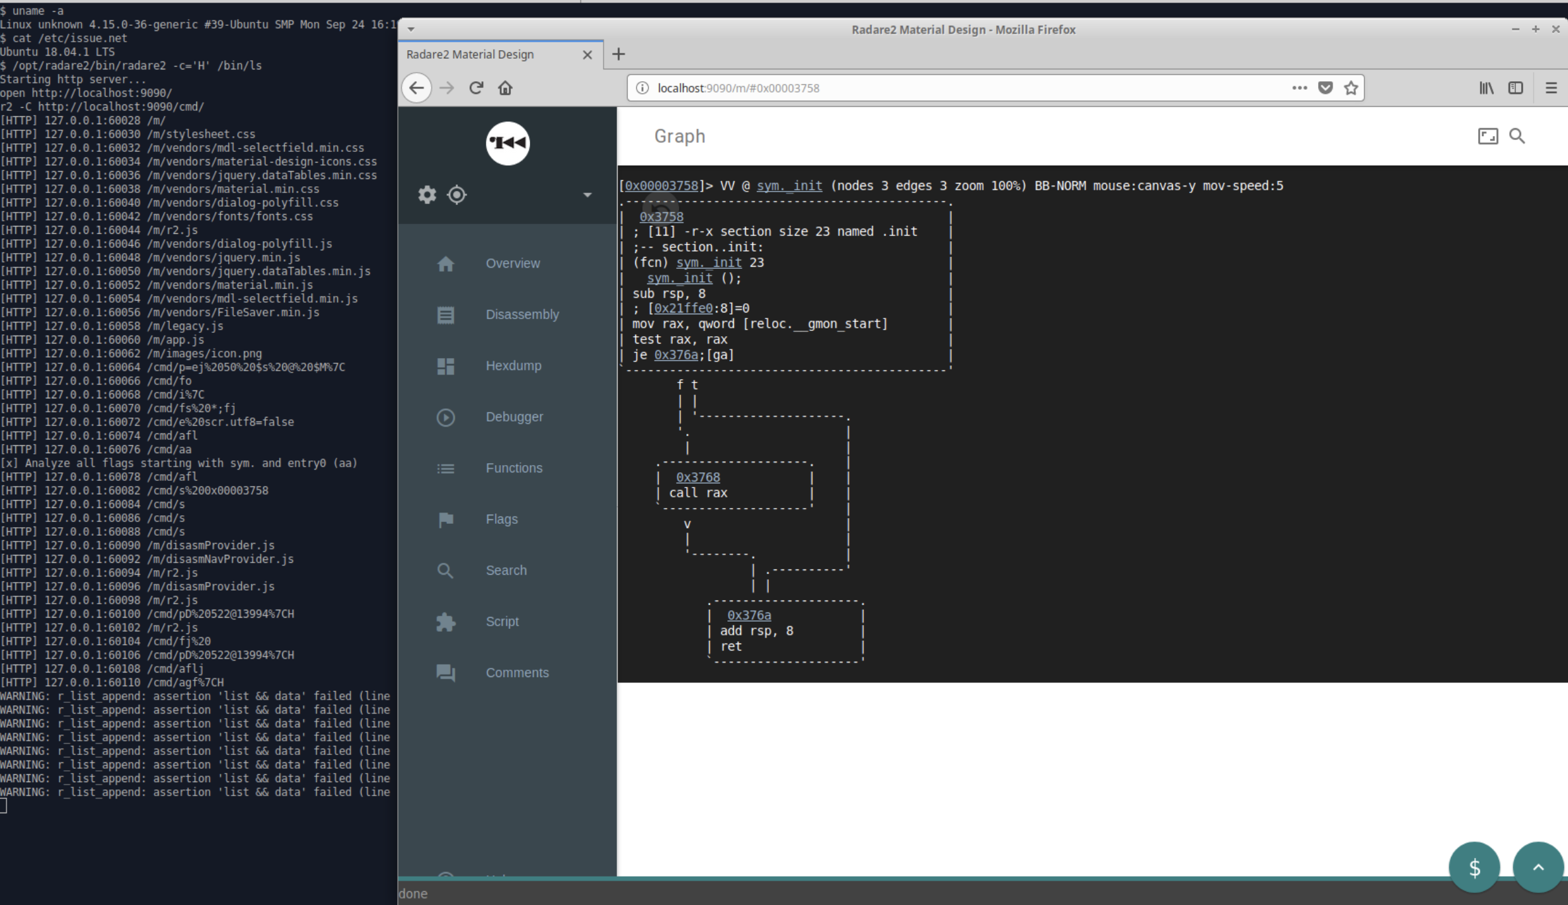Open the Flags page
This screenshot has height=905, width=1568.
[x=502, y=519]
